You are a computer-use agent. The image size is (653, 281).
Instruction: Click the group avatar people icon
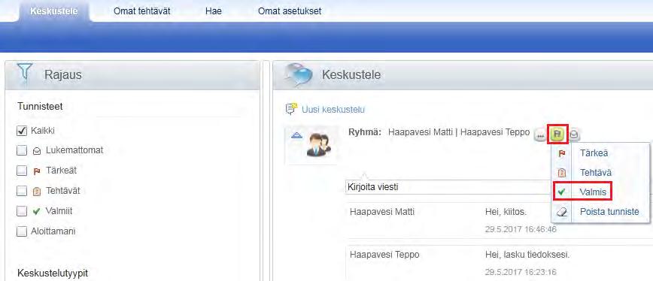coord(319,145)
